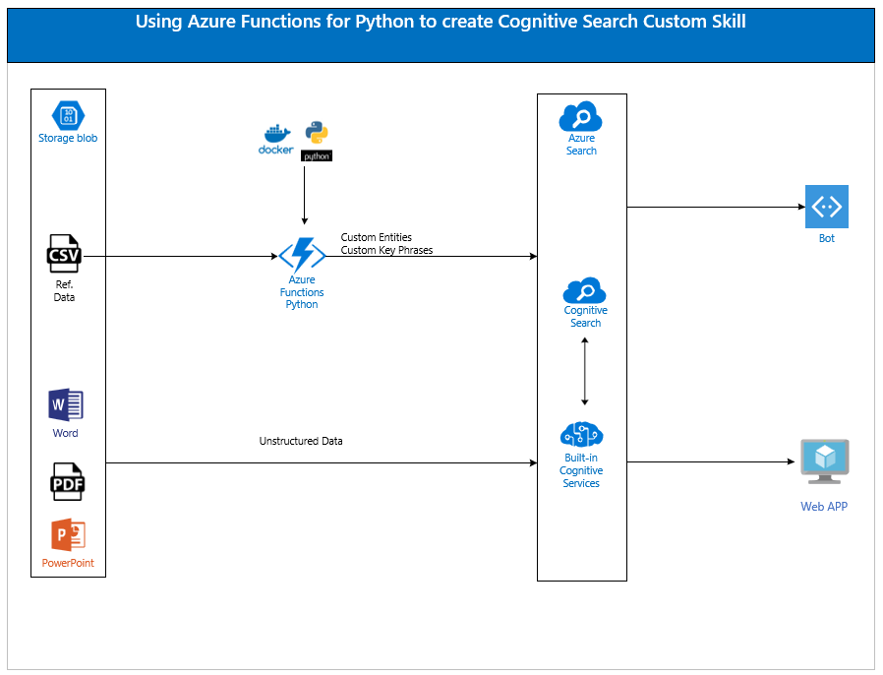883x675 pixels.
Task: Select the Azure Search cloud icon
Action: (580, 116)
